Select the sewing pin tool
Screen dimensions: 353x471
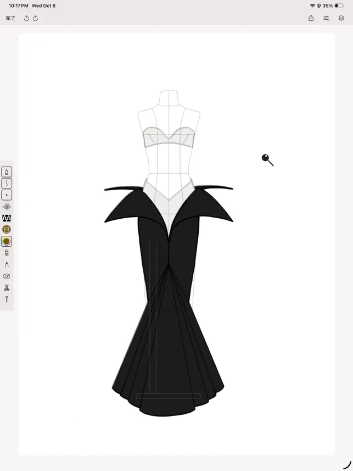[7, 299]
